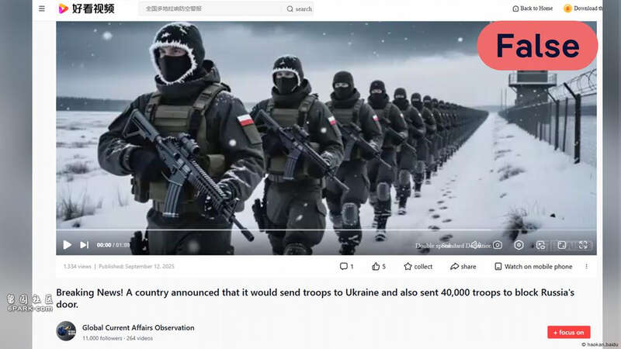Mute the video volume
Image resolution: width=621 pixels, height=349 pixels.
pyautogui.click(x=476, y=245)
